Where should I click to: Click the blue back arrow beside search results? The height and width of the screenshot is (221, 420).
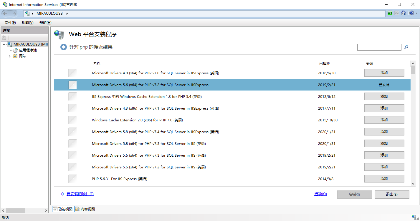click(64, 47)
